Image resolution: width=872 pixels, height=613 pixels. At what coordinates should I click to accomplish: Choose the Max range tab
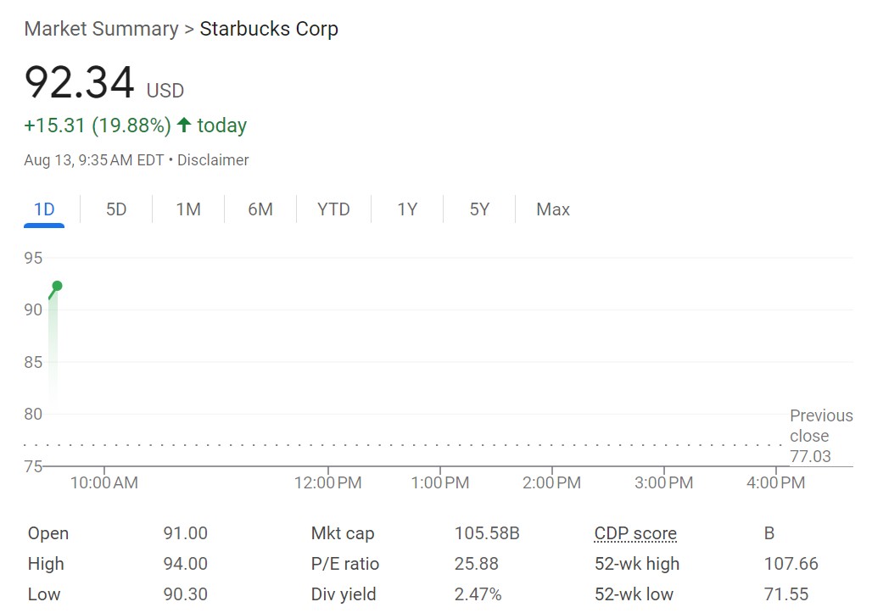click(553, 209)
